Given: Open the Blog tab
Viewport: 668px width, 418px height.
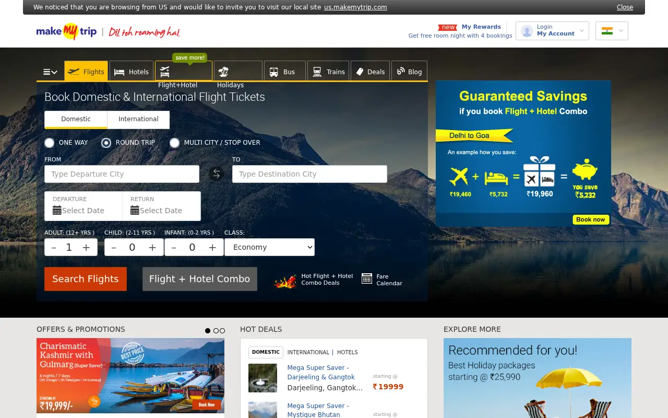Looking at the screenshot, I should coord(409,72).
